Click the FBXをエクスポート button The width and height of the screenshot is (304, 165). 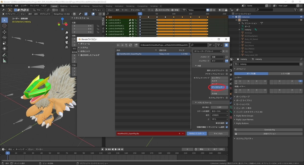pyautogui.click(x=197, y=133)
